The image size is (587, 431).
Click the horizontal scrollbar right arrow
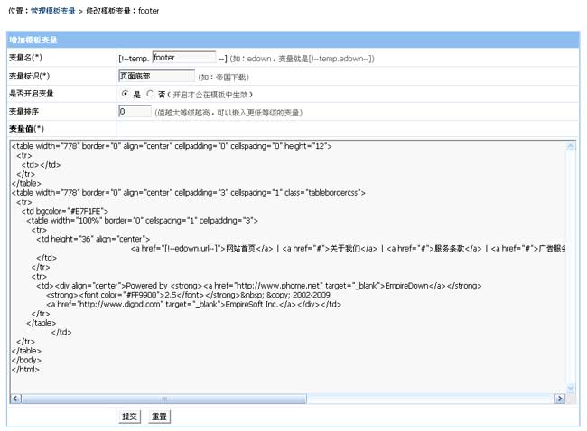point(562,398)
